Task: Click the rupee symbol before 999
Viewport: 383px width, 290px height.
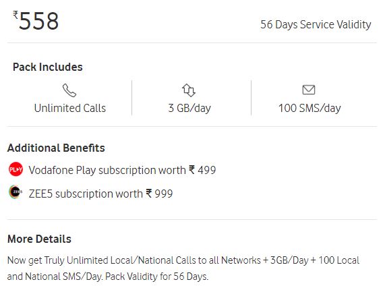Action: [x=149, y=193]
